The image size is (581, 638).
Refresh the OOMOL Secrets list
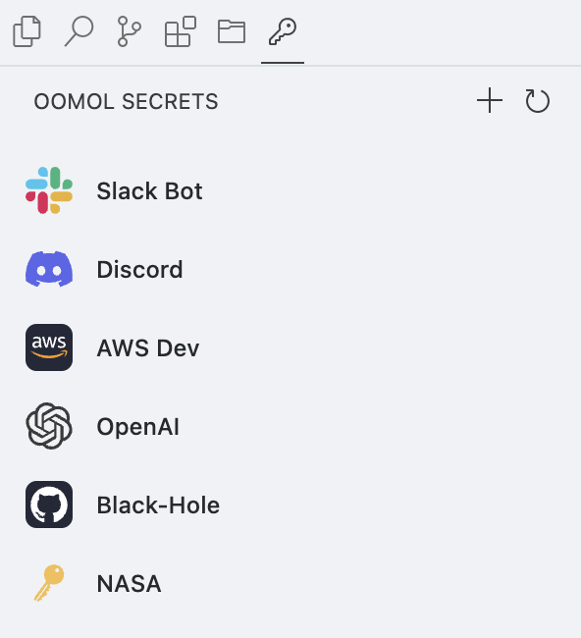click(538, 100)
